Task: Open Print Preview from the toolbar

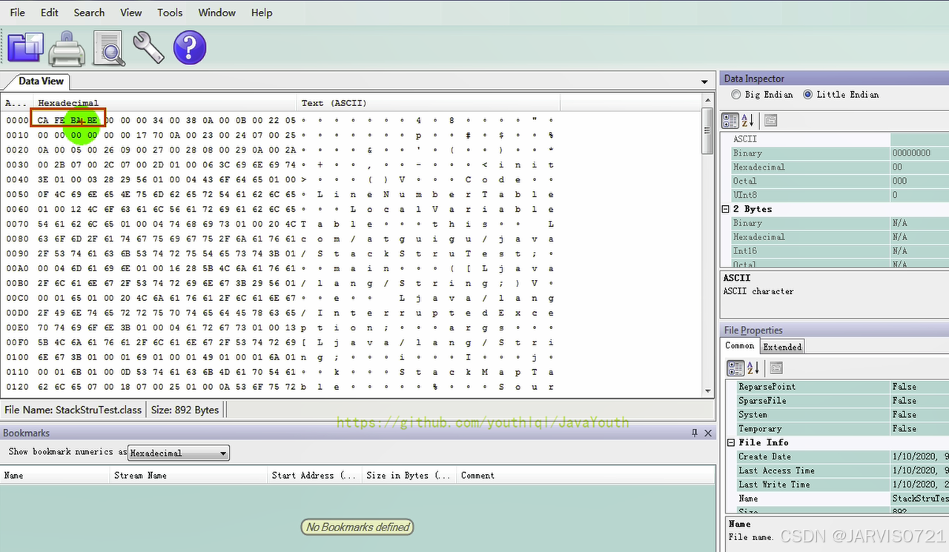Action: click(110, 47)
